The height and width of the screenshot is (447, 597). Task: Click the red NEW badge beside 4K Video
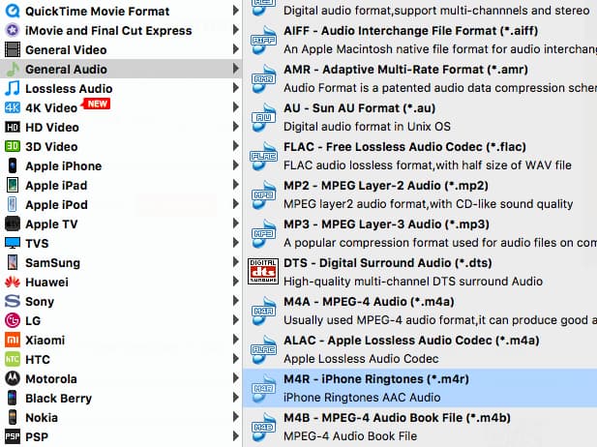pyautogui.click(x=97, y=104)
